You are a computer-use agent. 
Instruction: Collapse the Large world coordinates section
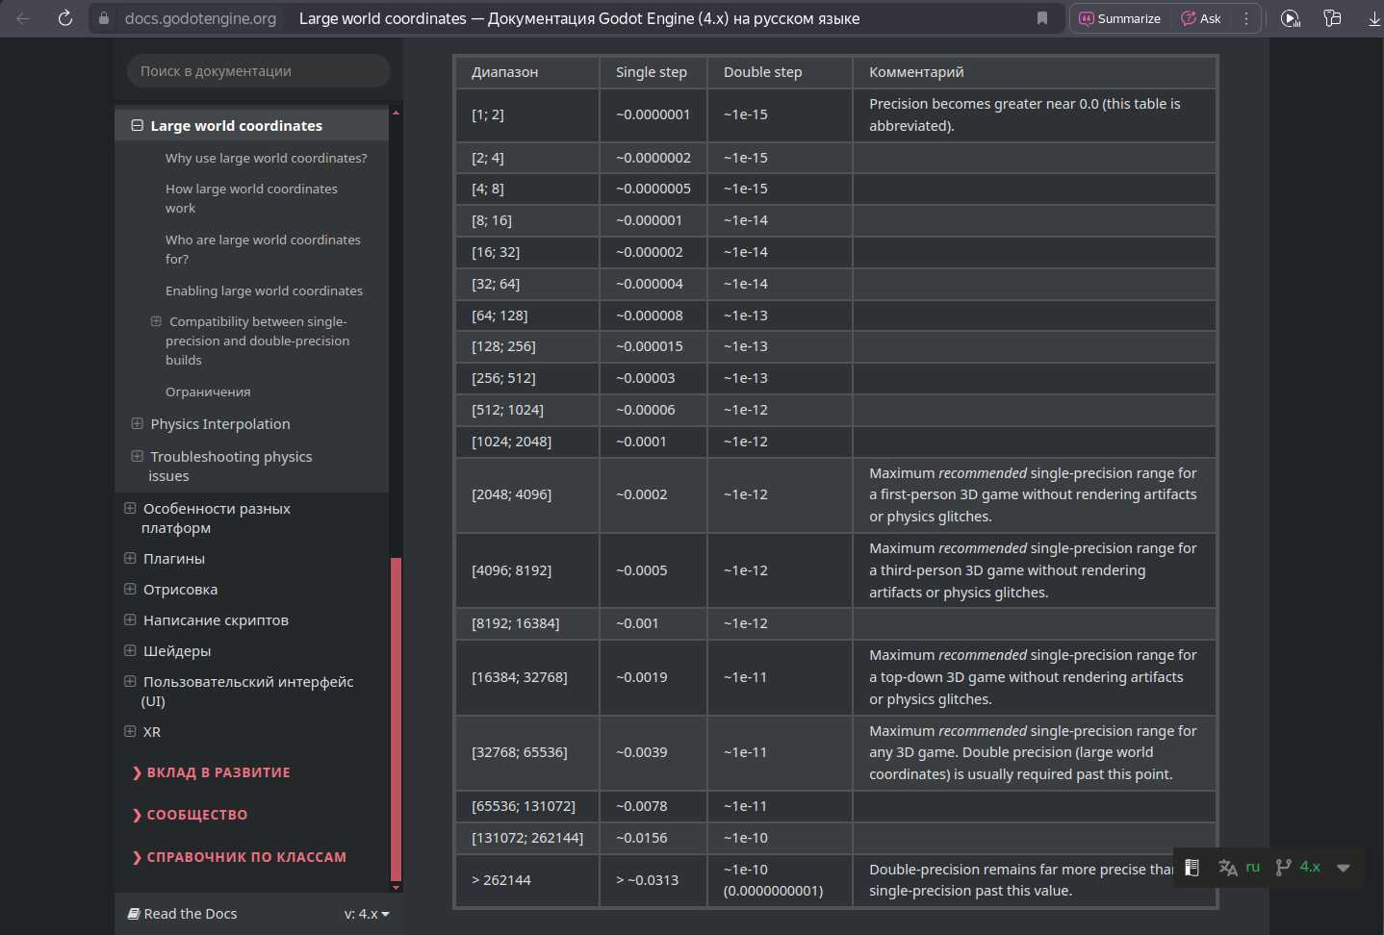[138, 125]
